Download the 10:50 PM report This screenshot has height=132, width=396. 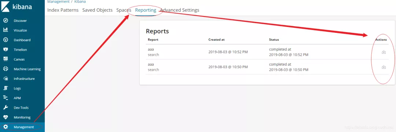(384, 67)
